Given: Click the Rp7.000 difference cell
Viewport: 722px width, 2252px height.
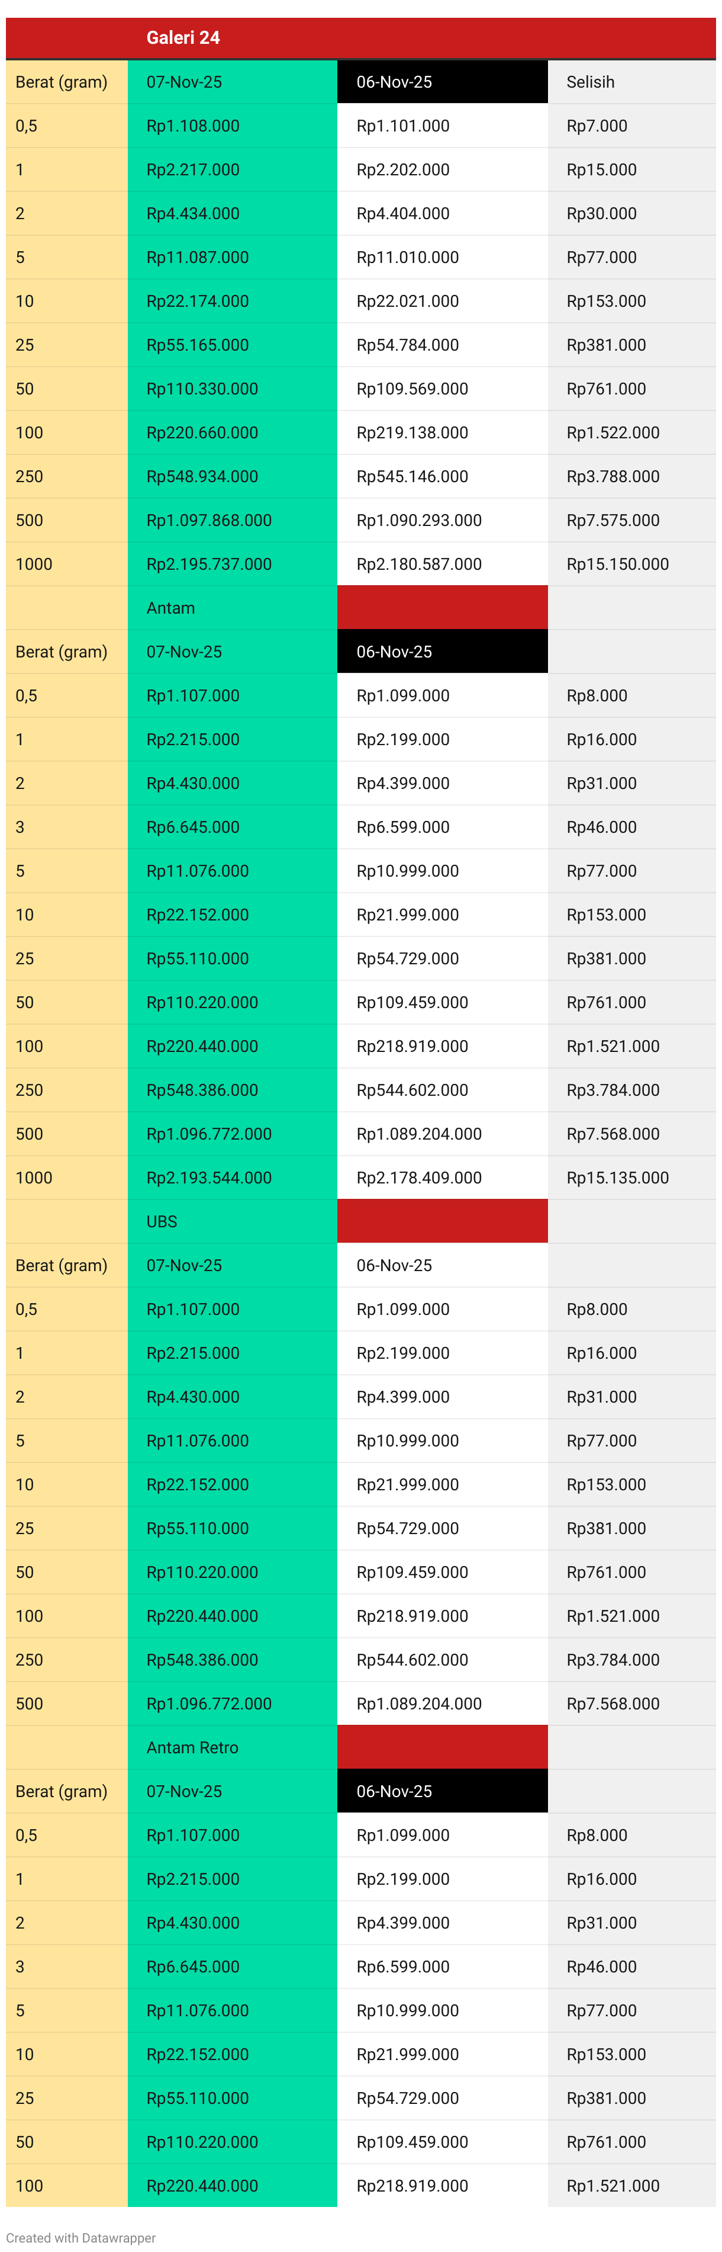Looking at the screenshot, I should click(597, 126).
